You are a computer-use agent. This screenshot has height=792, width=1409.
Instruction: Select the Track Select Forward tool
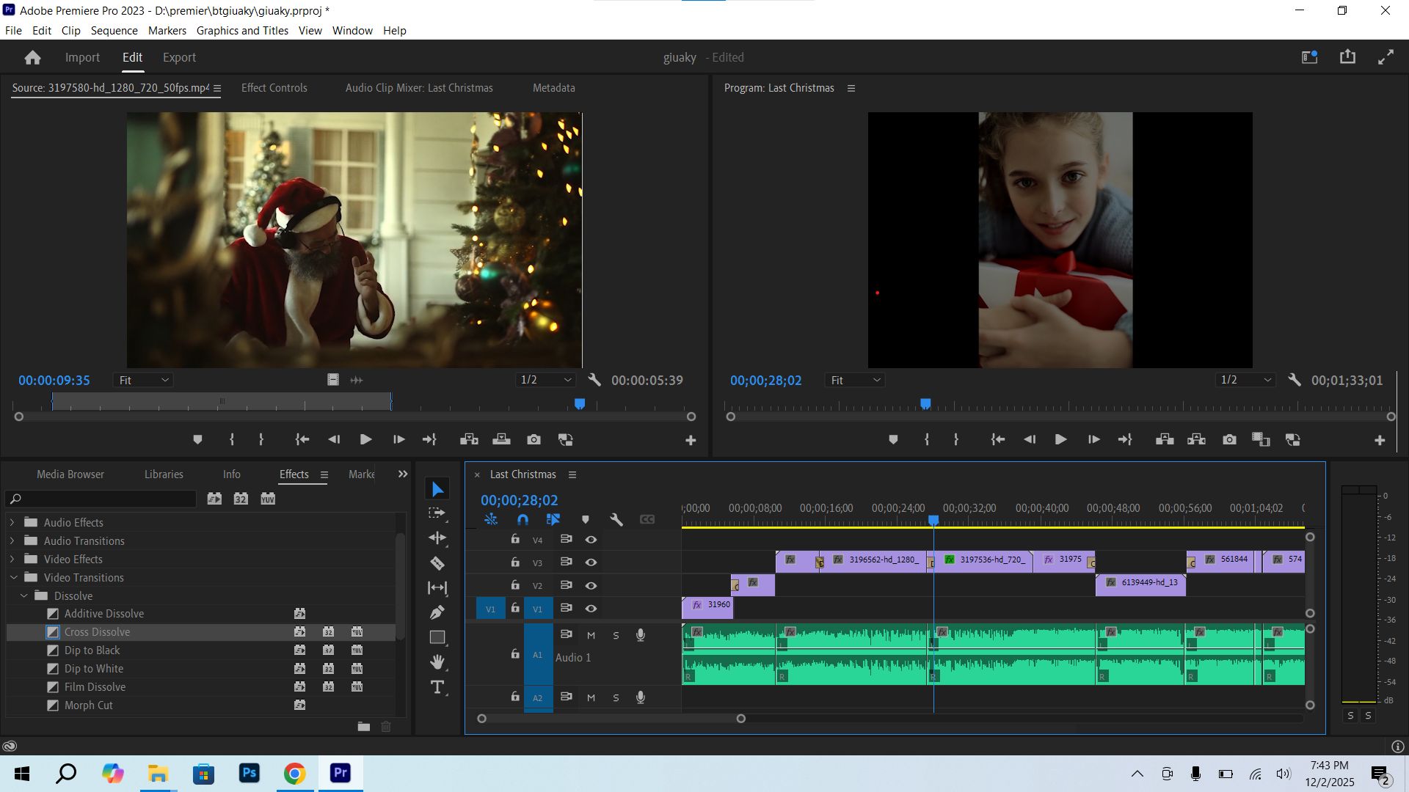[x=437, y=513]
